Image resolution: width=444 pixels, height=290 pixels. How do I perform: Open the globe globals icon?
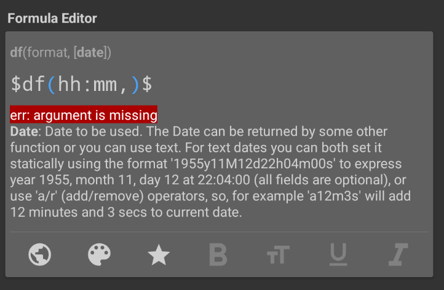(39, 254)
